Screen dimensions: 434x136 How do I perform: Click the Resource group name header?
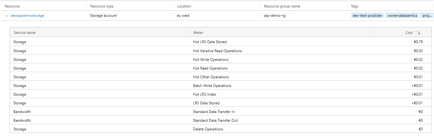[x=282, y=6]
